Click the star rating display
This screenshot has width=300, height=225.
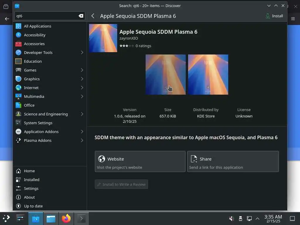[x=127, y=46]
